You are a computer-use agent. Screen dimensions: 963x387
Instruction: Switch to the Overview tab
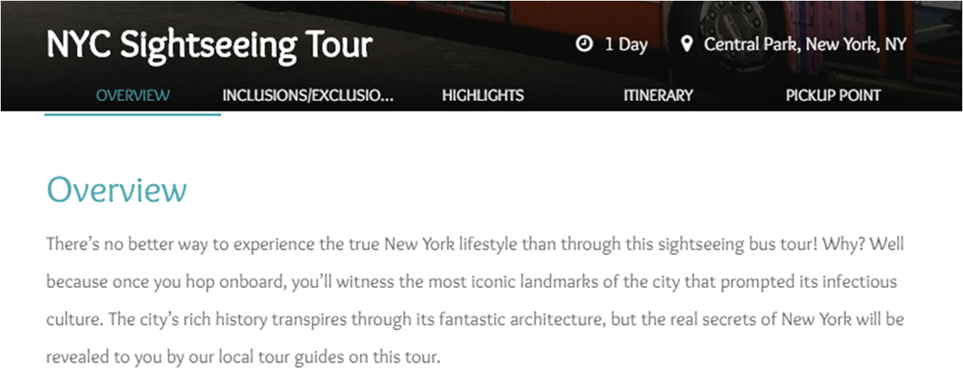133,96
